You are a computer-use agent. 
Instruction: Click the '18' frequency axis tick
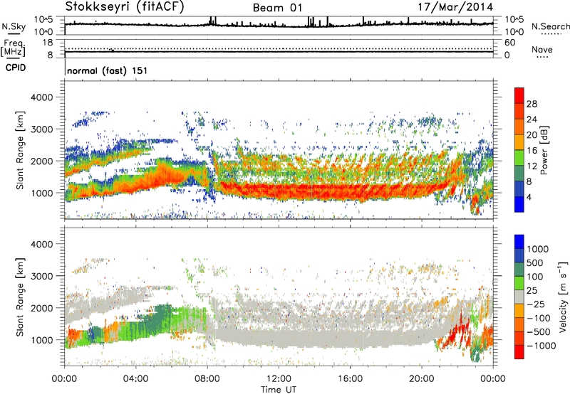48,43
